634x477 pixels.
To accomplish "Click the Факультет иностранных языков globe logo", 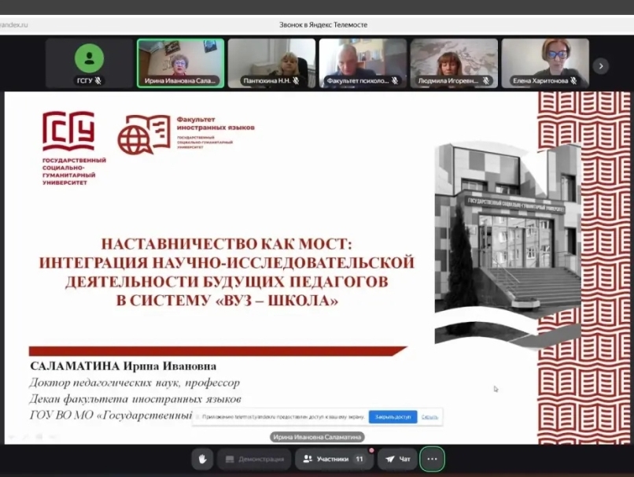I will [143, 134].
